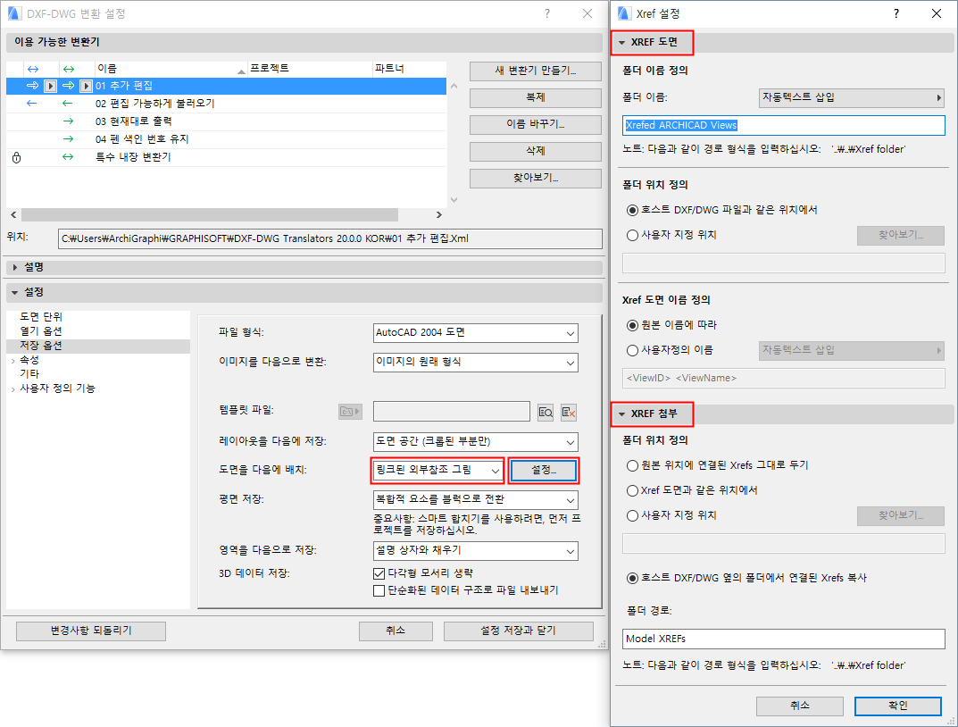Select 사용자정의 이름 radio option
Screen dimensions: 958x727
[633, 351]
